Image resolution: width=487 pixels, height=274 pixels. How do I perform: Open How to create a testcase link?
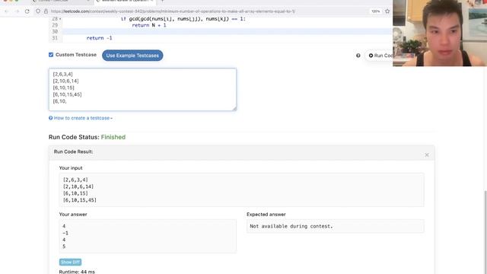point(81,118)
